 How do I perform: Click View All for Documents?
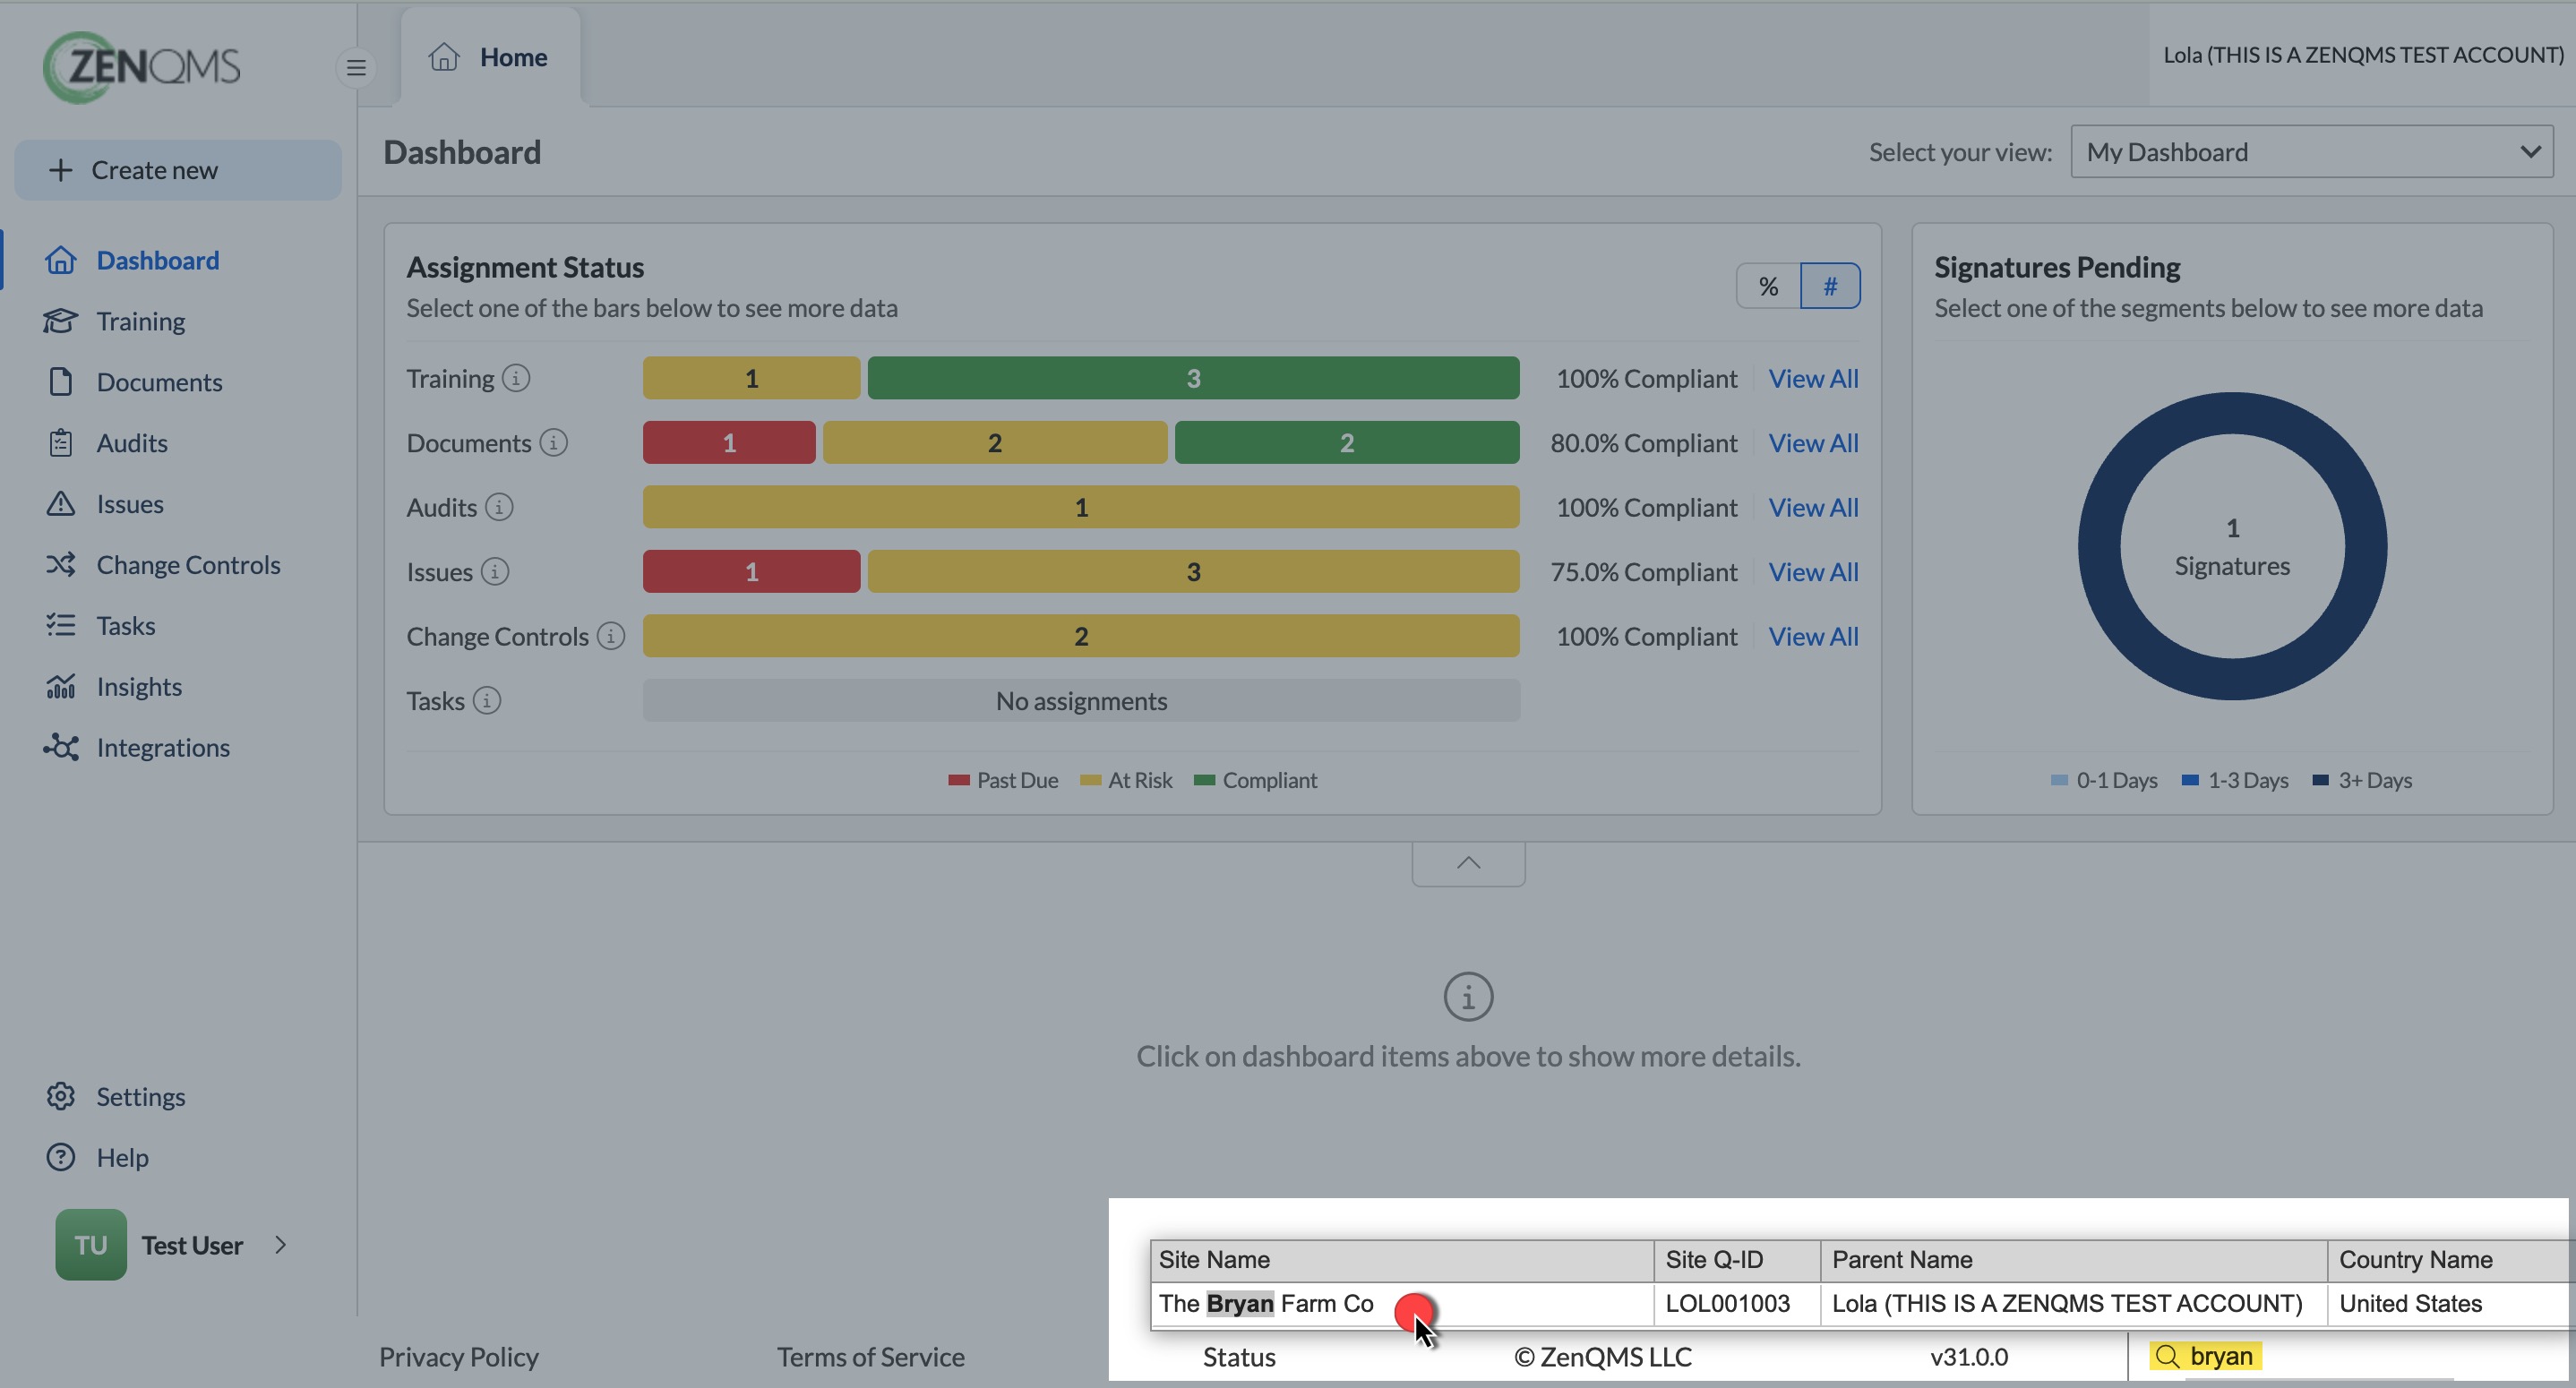(x=1813, y=443)
